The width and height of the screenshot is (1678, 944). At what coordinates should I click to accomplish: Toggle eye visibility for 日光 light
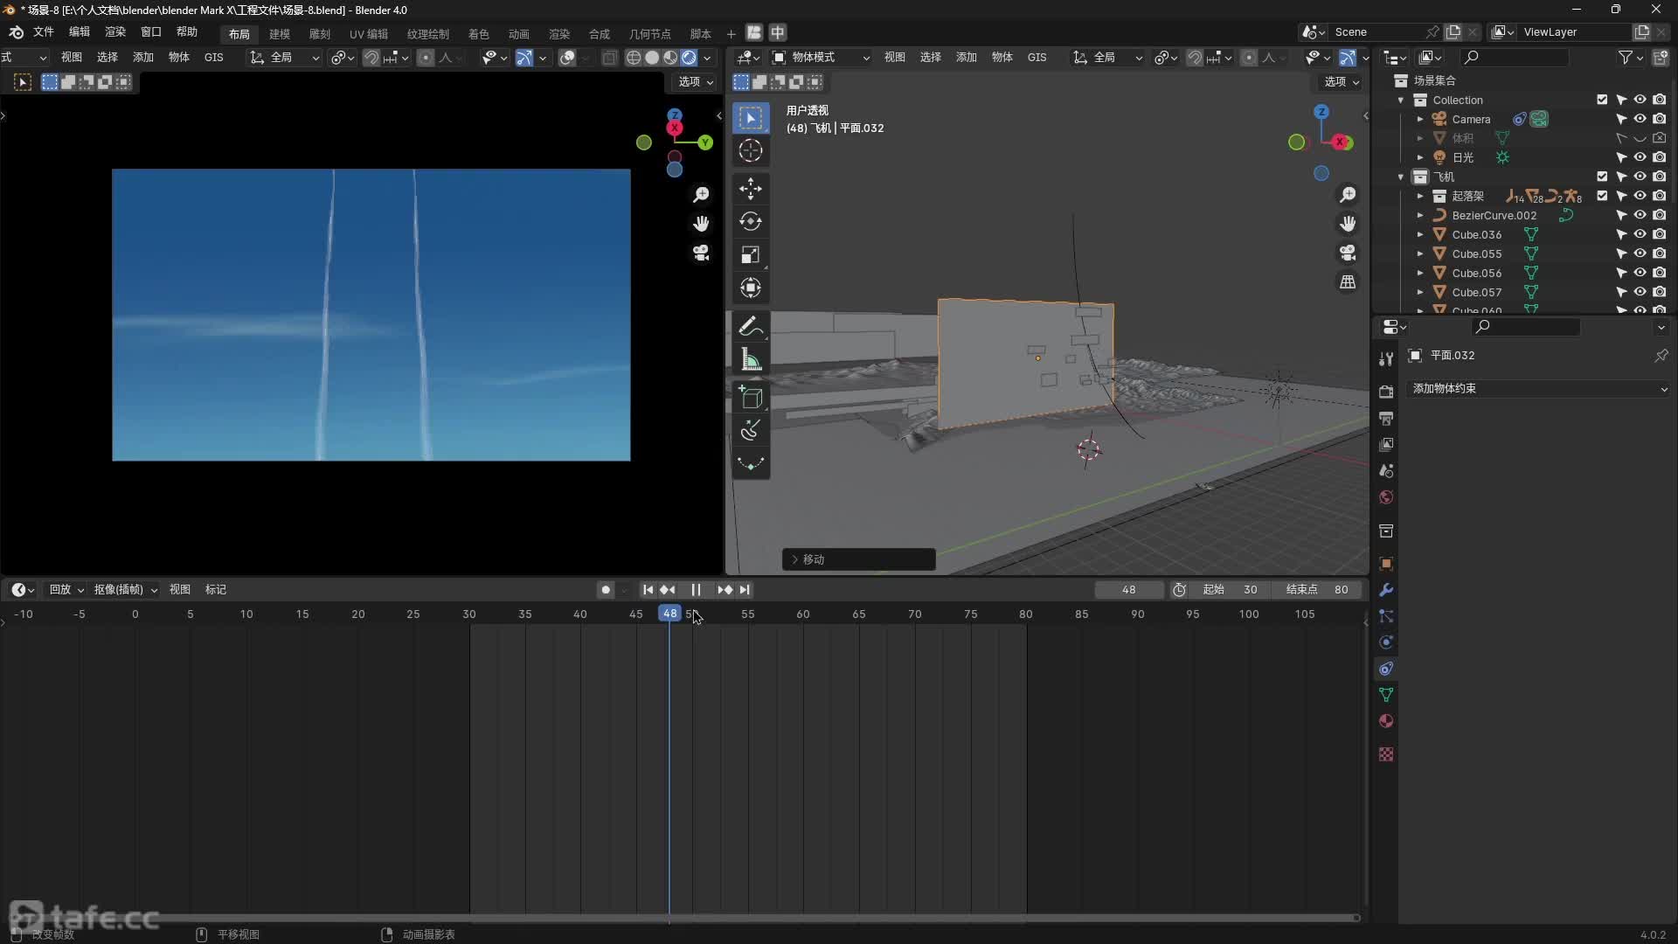[1640, 157]
